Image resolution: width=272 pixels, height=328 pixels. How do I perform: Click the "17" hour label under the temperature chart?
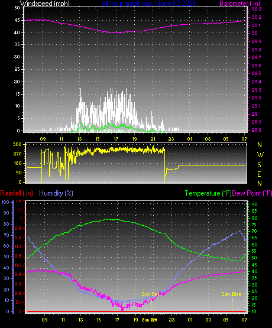[117, 320]
